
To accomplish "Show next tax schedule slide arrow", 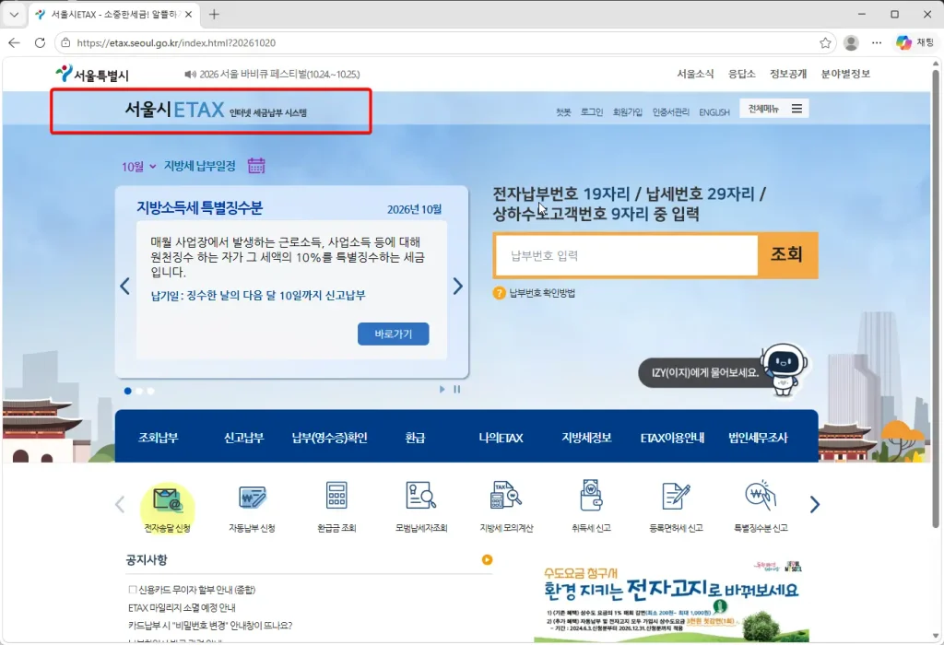I will point(457,286).
